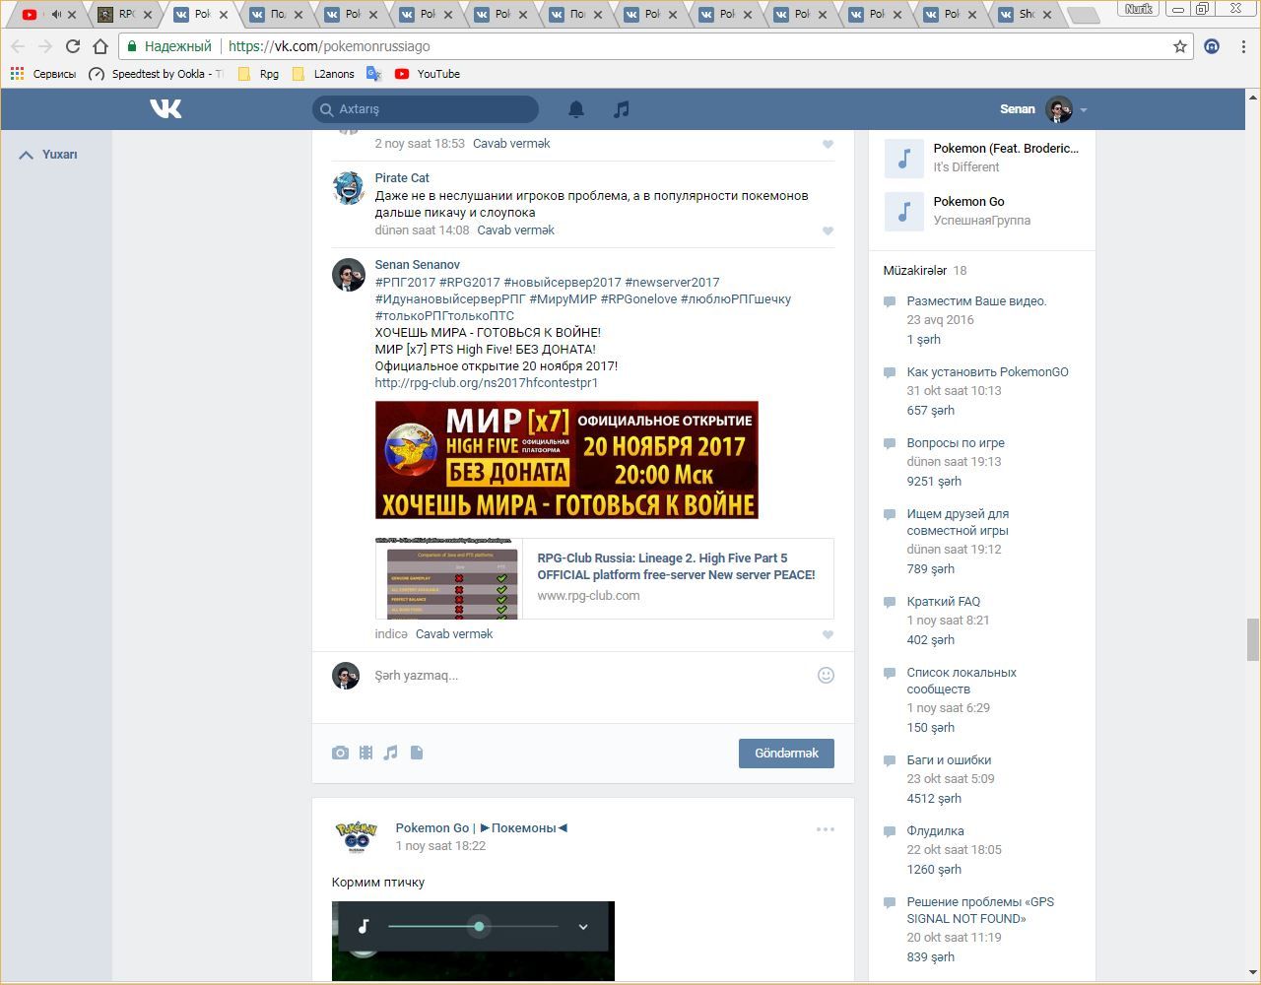Attach a document with the file icon
The height and width of the screenshot is (985, 1261).
coord(417,753)
